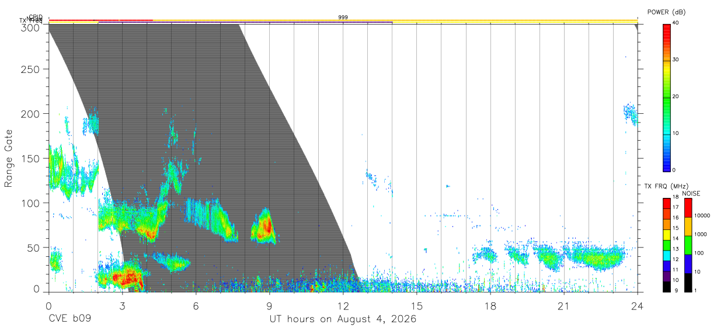The height and width of the screenshot is (331, 717).
Task: Click the 20 label on POWER scale
Action: 676,96
